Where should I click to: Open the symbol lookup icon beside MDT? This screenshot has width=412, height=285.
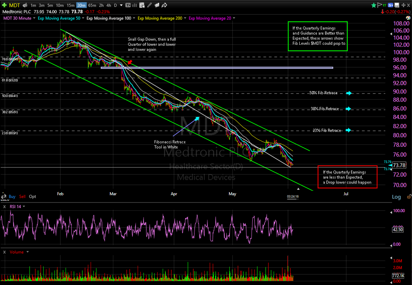click(x=25, y=5)
